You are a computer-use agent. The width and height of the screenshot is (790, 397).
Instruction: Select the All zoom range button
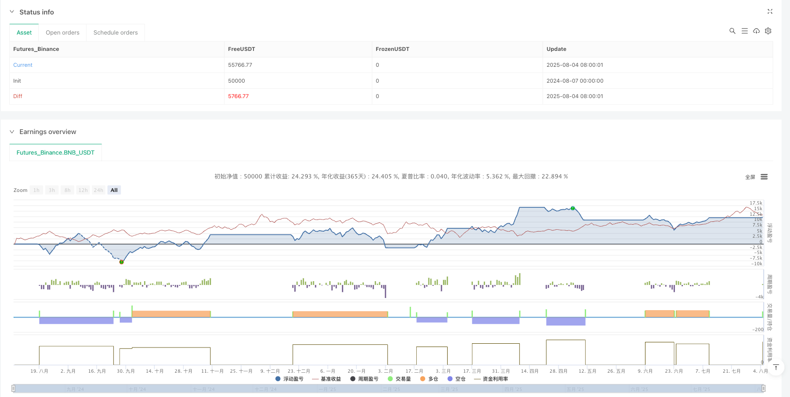pos(114,190)
